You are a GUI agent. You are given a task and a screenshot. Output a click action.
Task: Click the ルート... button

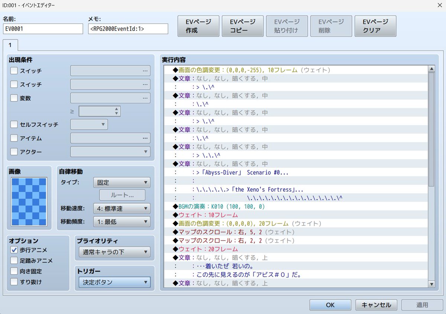click(x=122, y=195)
